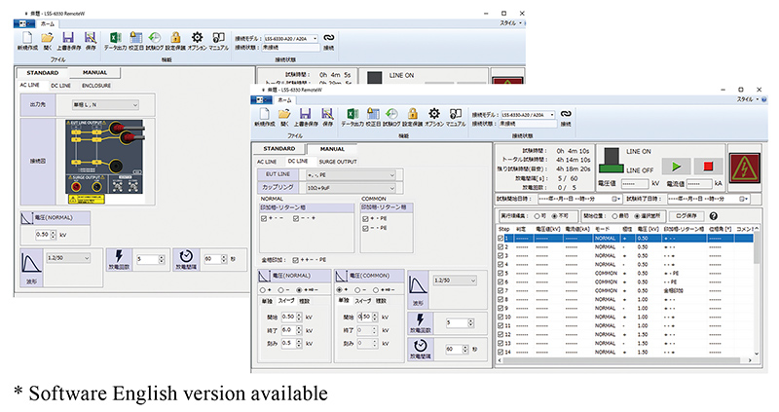Toggle the '+ - PE' COMMON checkbox
The width and height of the screenshot is (779, 412).
tap(365, 219)
